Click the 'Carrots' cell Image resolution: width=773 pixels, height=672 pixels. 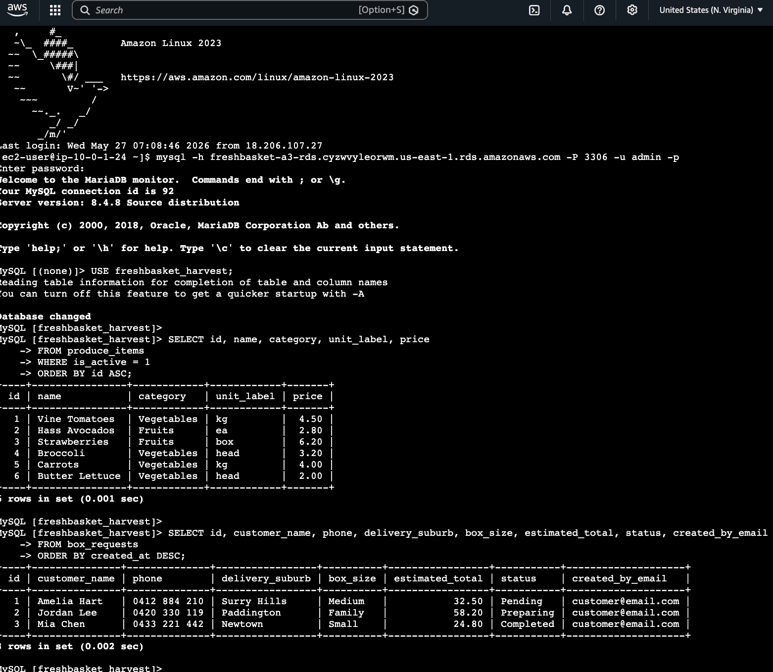coord(58,465)
